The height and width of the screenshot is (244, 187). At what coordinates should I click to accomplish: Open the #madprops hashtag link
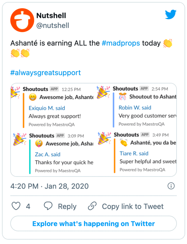[121, 43]
